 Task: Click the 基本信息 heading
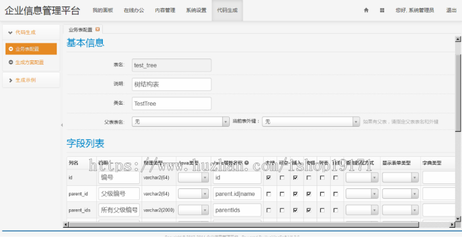click(86, 43)
